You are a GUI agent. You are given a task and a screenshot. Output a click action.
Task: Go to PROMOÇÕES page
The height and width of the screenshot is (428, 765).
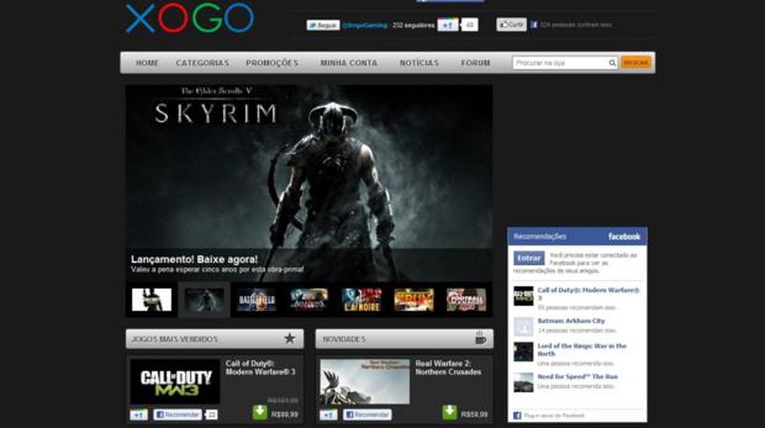[272, 63]
